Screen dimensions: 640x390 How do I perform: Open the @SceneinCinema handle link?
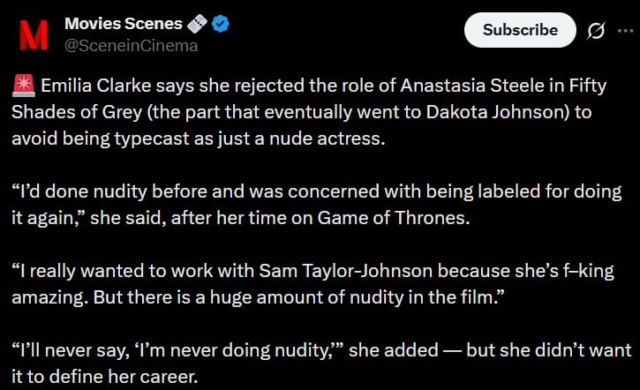tap(131, 45)
